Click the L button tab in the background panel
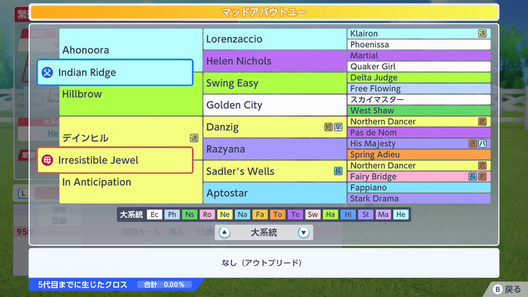The width and height of the screenshot is (528, 297). (23, 193)
